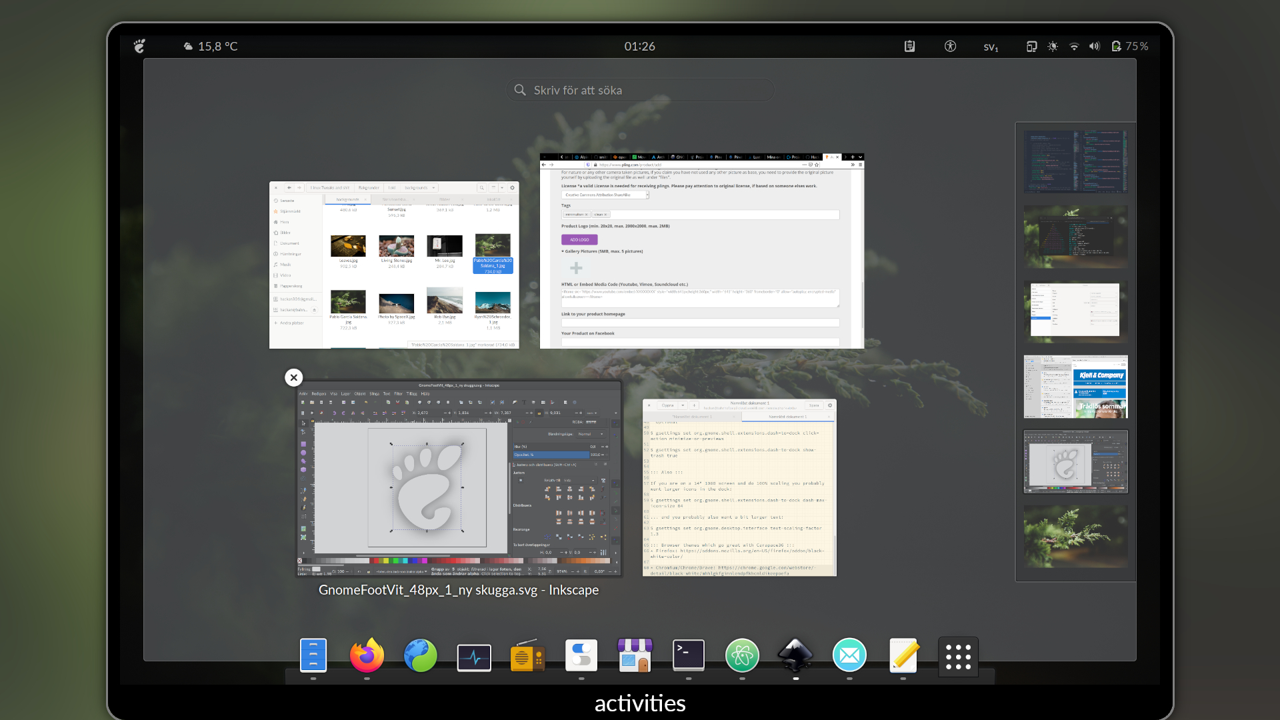Switch to Kjell & Company workspace thumbnail

1076,387
